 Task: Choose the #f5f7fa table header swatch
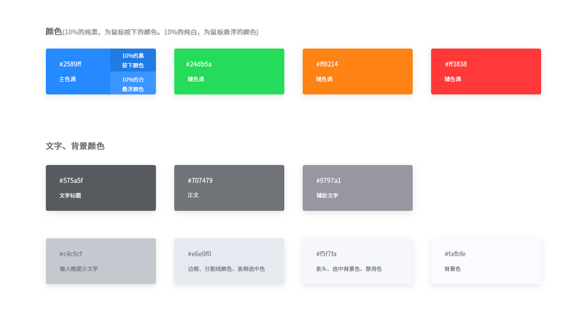click(x=358, y=261)
